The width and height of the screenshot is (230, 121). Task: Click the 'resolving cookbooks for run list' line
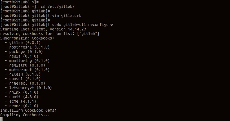tap(50, 34)
